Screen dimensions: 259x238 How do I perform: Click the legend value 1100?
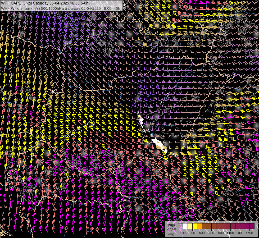(230, 233)
